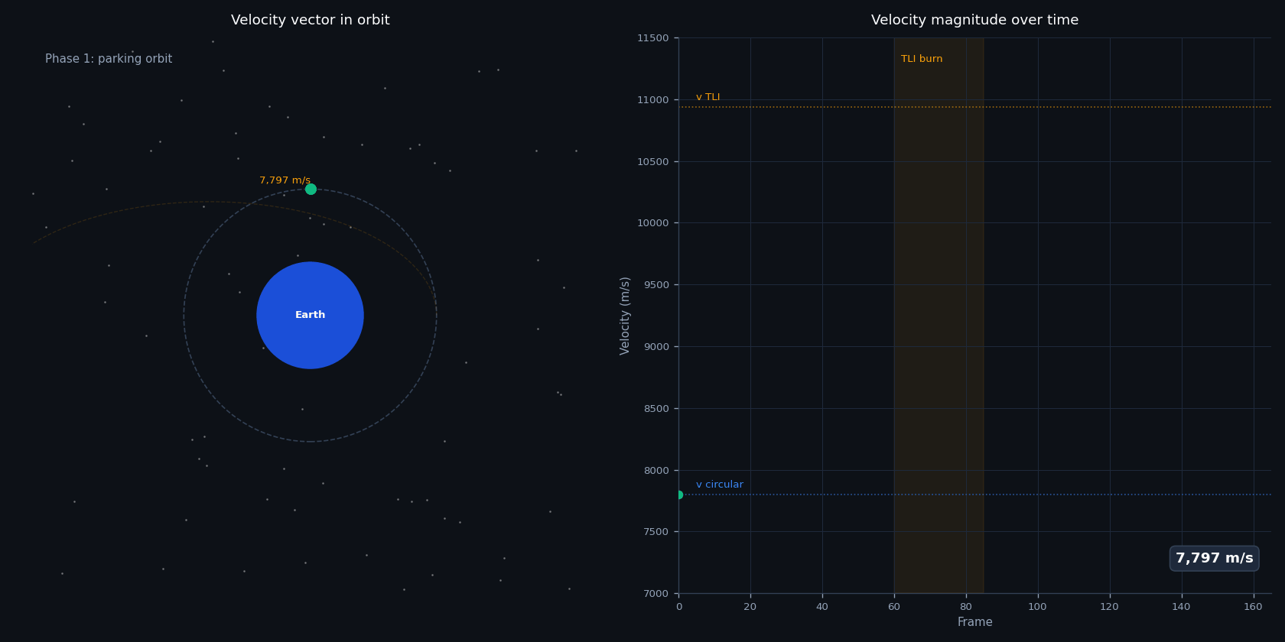The height and width of the screenshot is (642, 1285).
Task: Click the frame tick label 160
Action: pyautogui.click(x=1254, y=607)
